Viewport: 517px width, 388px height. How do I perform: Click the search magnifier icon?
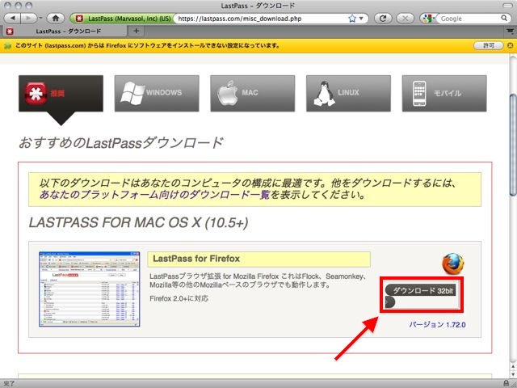pos(504,18)
